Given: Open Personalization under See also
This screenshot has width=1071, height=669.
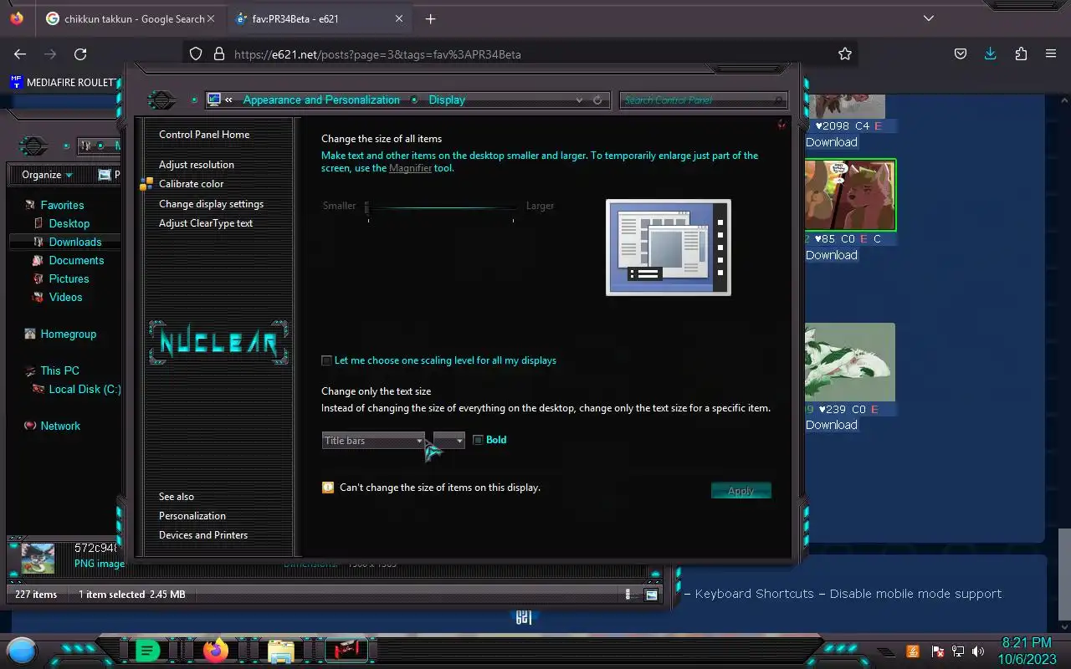Looking at the screenshot, I should pos(192,516).
